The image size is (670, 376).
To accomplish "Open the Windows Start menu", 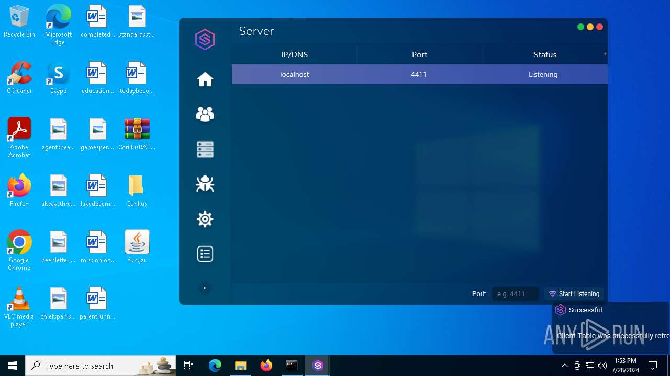I will (13, 366).
